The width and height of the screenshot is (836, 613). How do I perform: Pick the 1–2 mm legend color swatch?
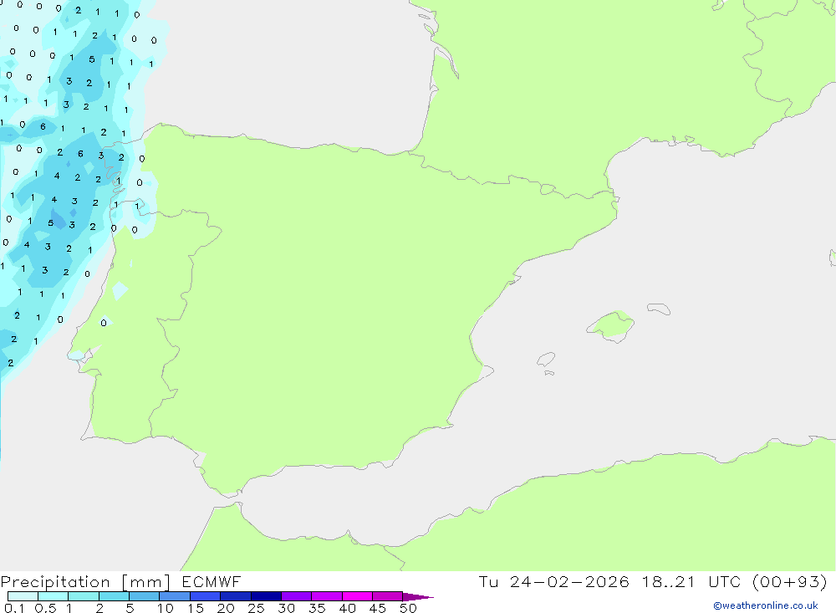point(84,596)
